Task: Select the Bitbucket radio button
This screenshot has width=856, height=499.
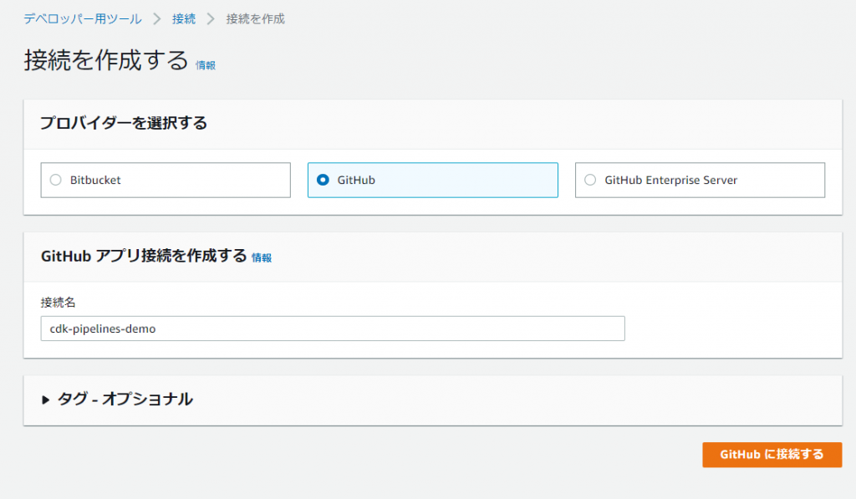Action: [56, 181]
